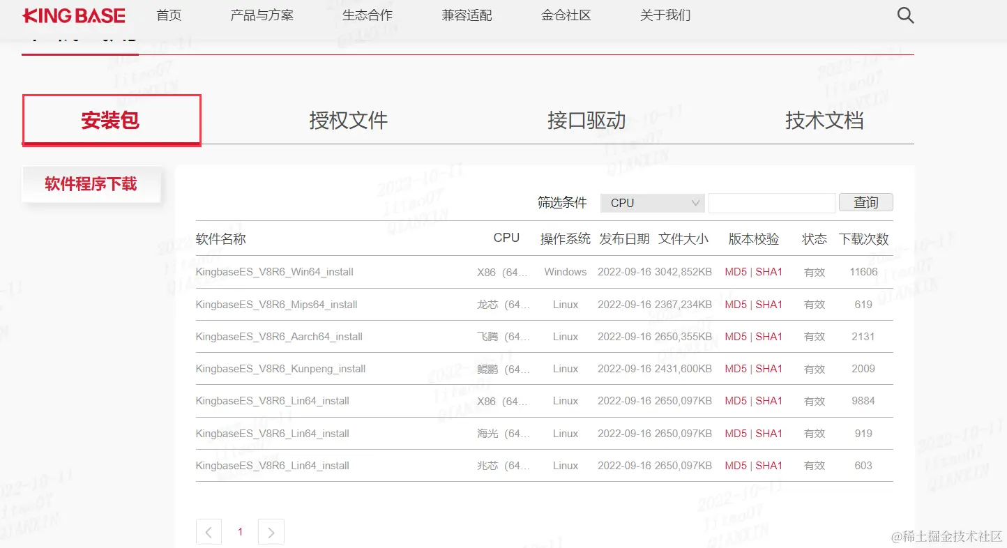
Task: Open SHA1 for Mips64 install
Action: click(x=769, y=305)
